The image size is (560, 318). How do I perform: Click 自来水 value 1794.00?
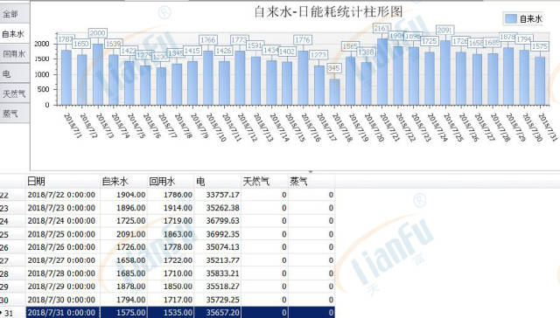coord(124,300)
